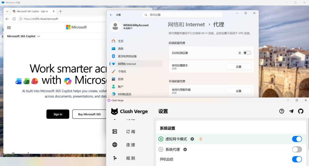Click the back arrow in Settings window
This screenshot has width=309, height=166.
[111, 15]
